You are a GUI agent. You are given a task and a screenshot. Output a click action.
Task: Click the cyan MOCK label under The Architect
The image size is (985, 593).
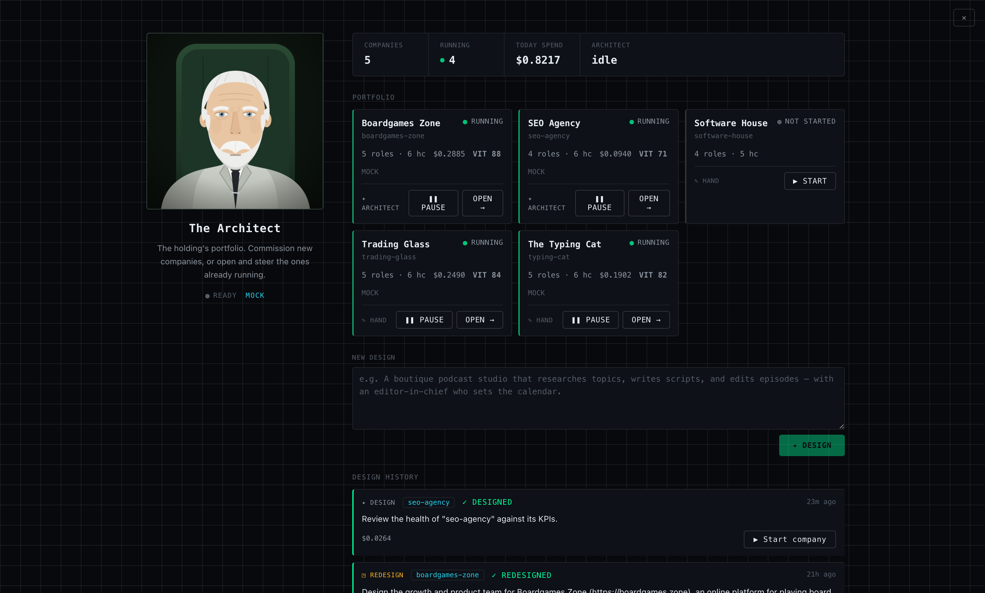click(x=255, y=296)
